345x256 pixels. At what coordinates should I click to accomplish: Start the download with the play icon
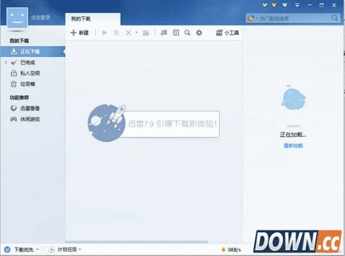coord(104,33)
